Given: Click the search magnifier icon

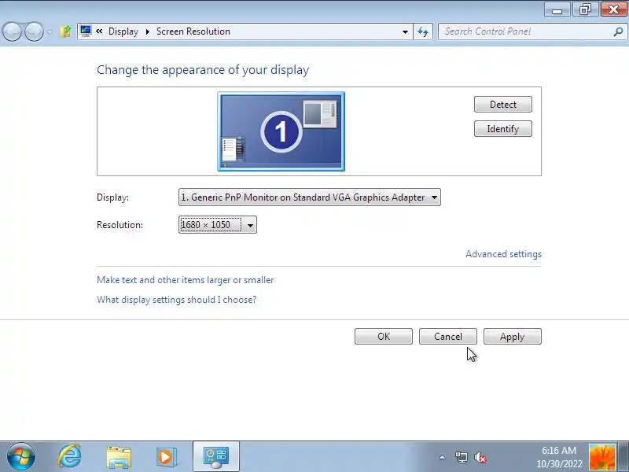Looking at the screenshot, I should point(618,31).
